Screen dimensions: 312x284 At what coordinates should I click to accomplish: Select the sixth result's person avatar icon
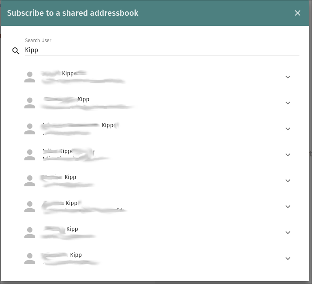click(30, 207)
